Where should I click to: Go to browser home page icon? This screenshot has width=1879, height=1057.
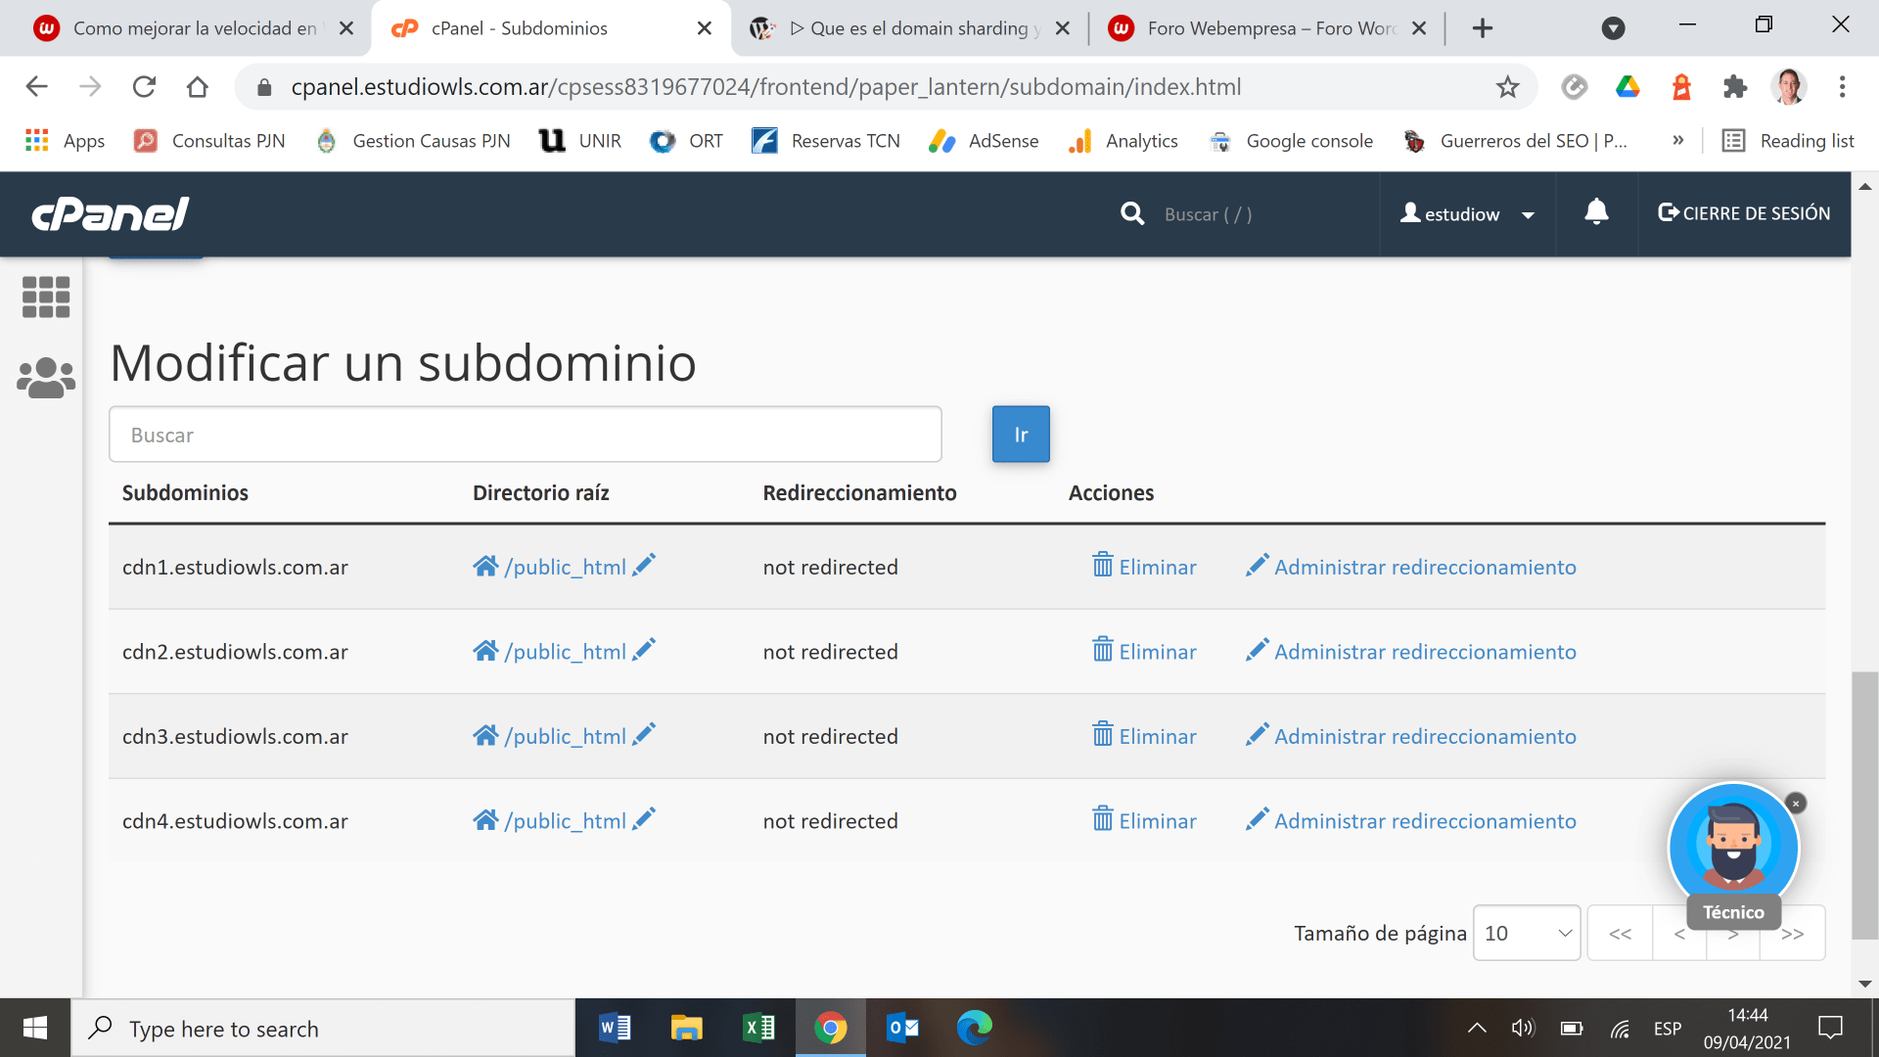(x=198, y=87)
